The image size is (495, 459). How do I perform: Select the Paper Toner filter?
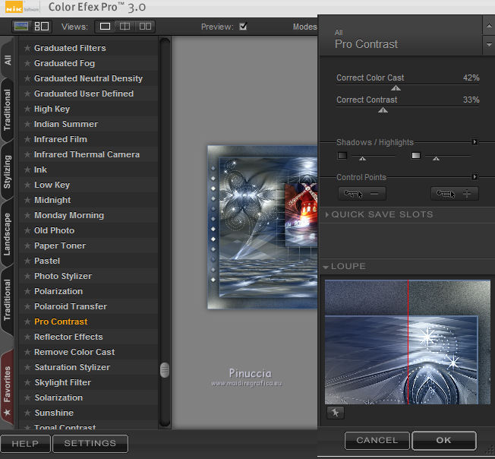tap(88, 245)
